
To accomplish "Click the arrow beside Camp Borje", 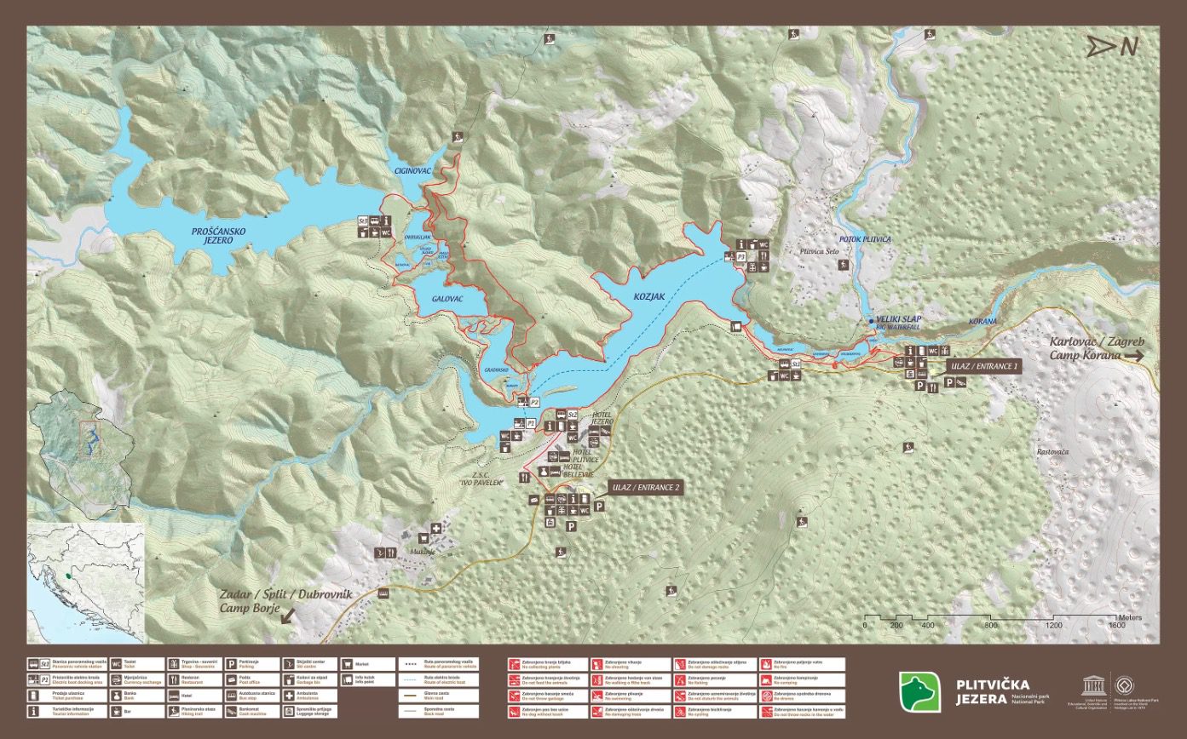I will (288, 614).
